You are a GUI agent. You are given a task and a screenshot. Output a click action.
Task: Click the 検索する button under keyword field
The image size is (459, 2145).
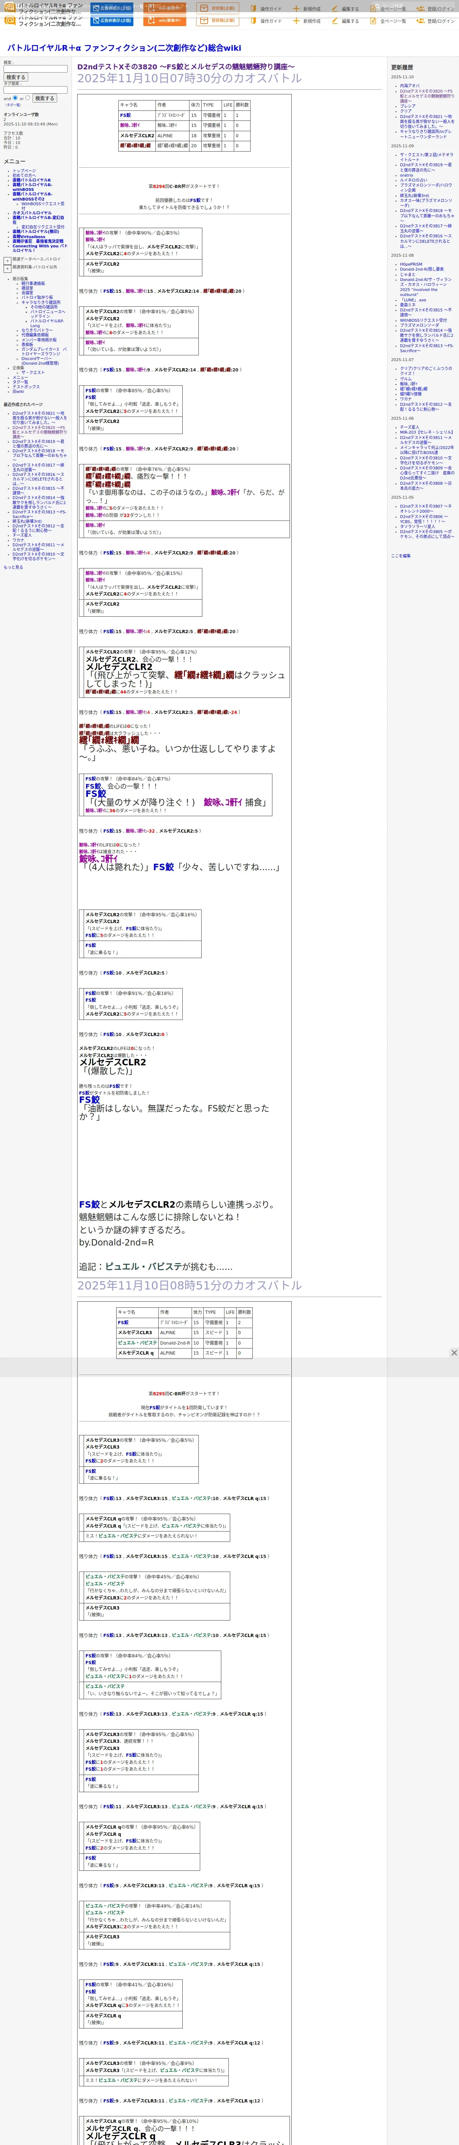[16, 78]
